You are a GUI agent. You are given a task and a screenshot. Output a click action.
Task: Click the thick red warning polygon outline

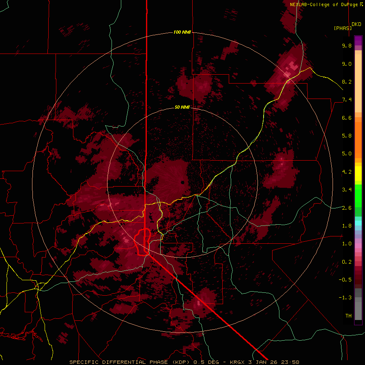(142, 242)
